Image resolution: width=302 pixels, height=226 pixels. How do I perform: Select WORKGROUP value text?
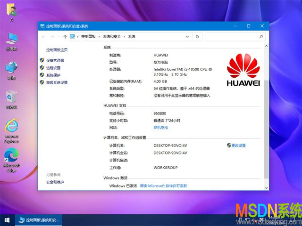(166, 168)
